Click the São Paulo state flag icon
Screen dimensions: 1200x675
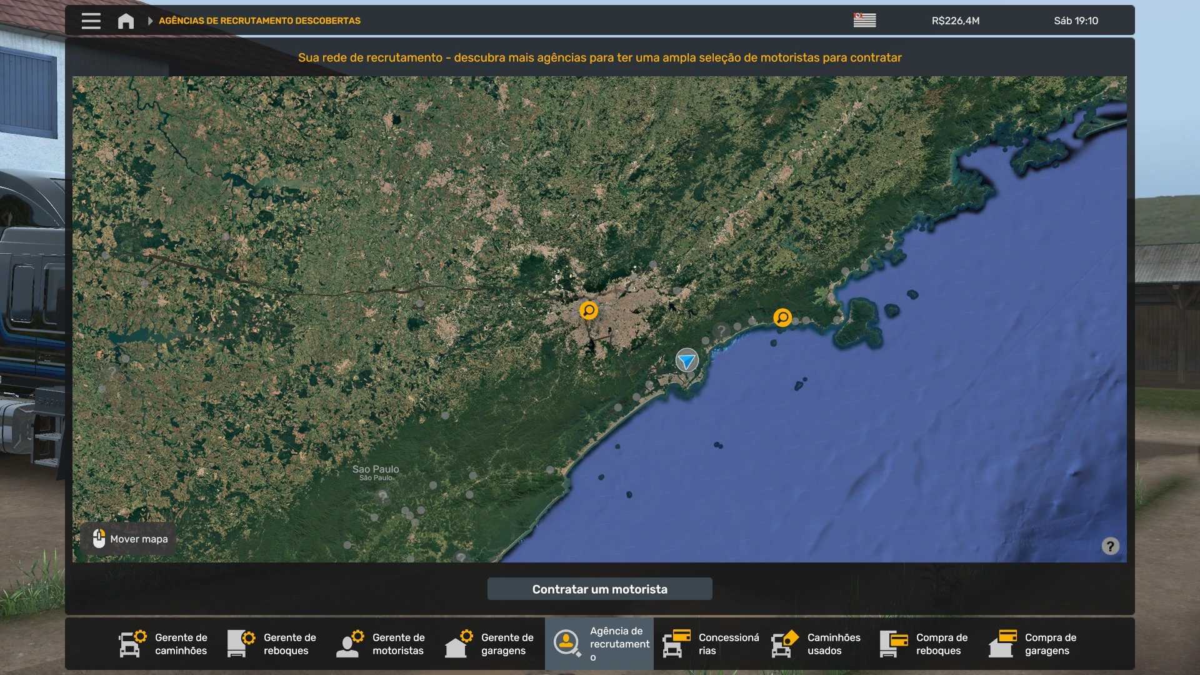864,21
